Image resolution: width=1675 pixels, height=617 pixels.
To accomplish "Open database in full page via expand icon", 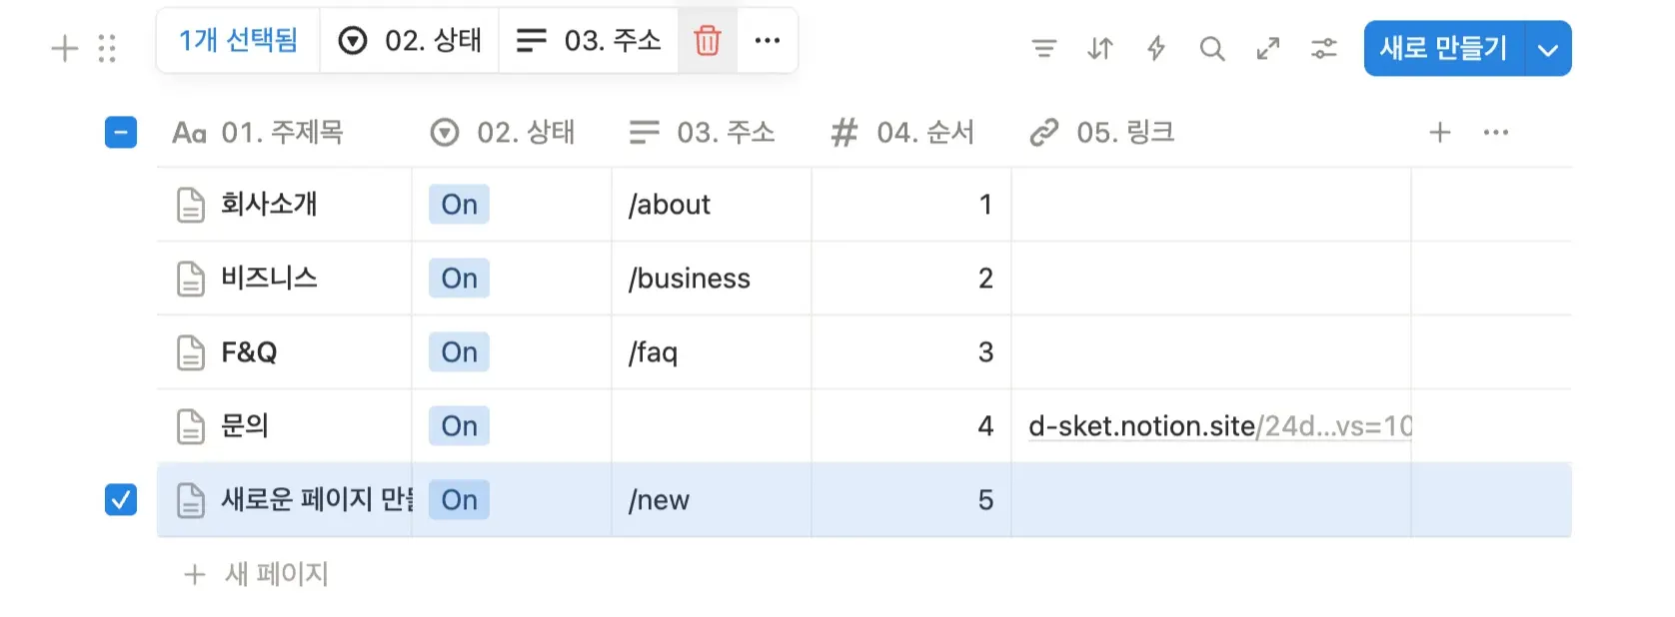I will click(x=1267, y=48).
